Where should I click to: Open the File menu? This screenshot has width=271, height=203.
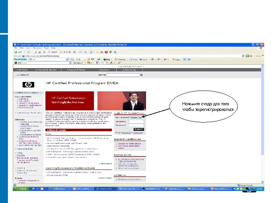[x=16, y=48]
